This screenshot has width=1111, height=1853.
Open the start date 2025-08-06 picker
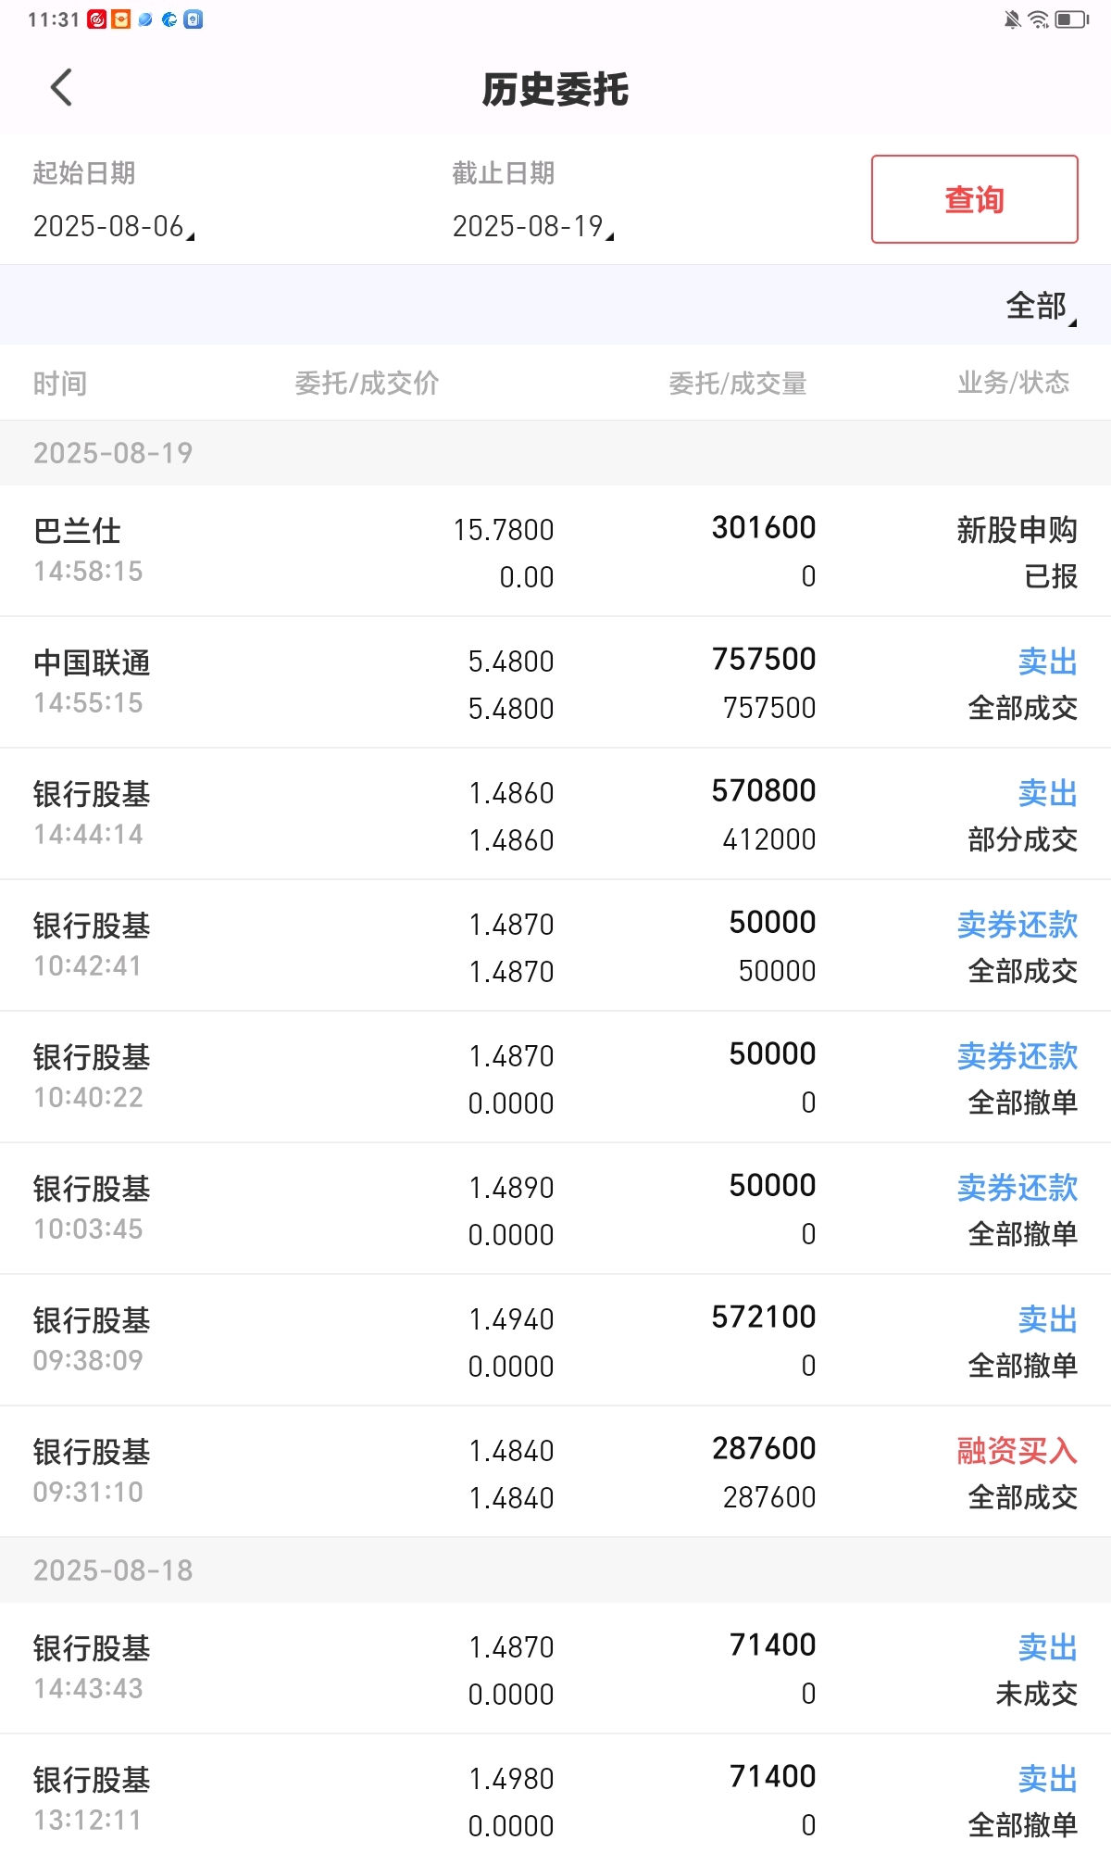click(x=114, y=226)
